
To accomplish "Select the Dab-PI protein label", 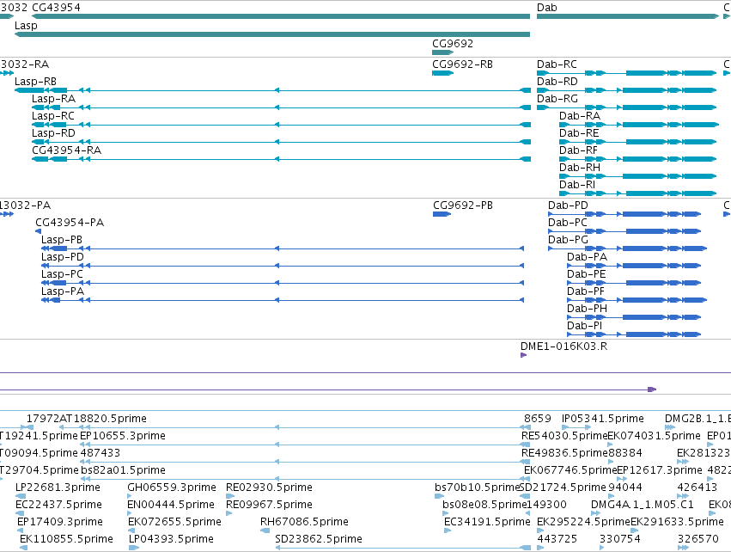I will tap(585, 326).
